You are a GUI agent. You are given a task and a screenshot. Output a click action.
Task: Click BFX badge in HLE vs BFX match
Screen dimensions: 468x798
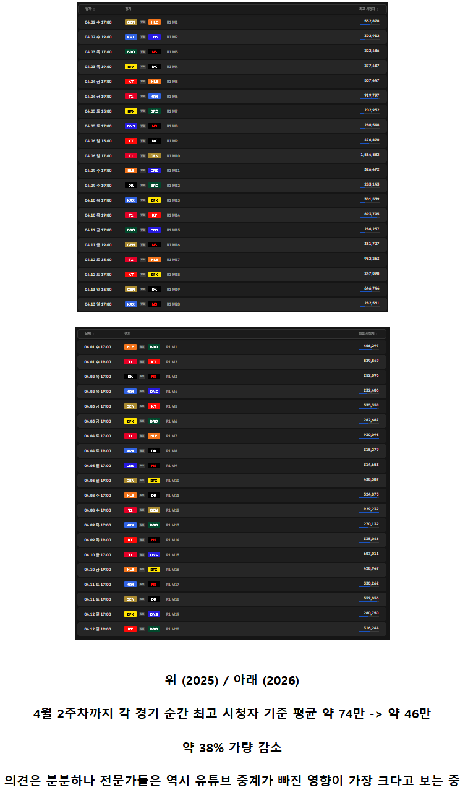tap(154, 570)
